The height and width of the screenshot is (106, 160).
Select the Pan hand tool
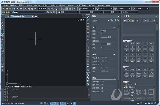49,8
